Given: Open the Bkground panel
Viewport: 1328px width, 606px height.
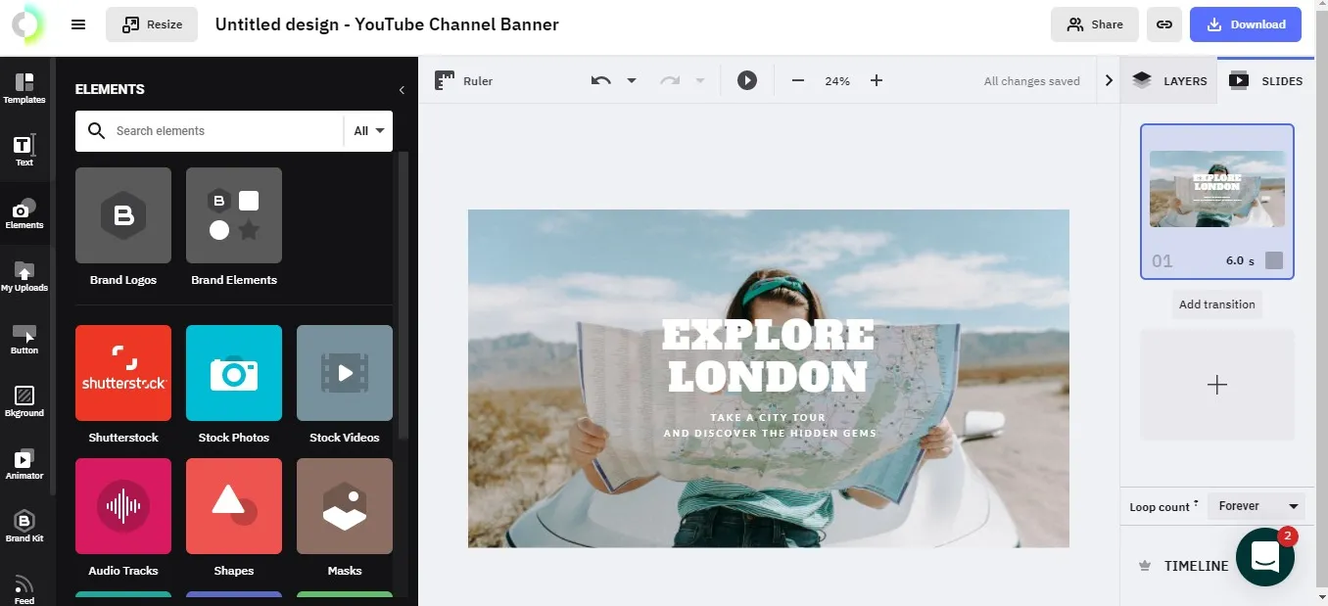Looking at the screenshot, I should (24, 401).
